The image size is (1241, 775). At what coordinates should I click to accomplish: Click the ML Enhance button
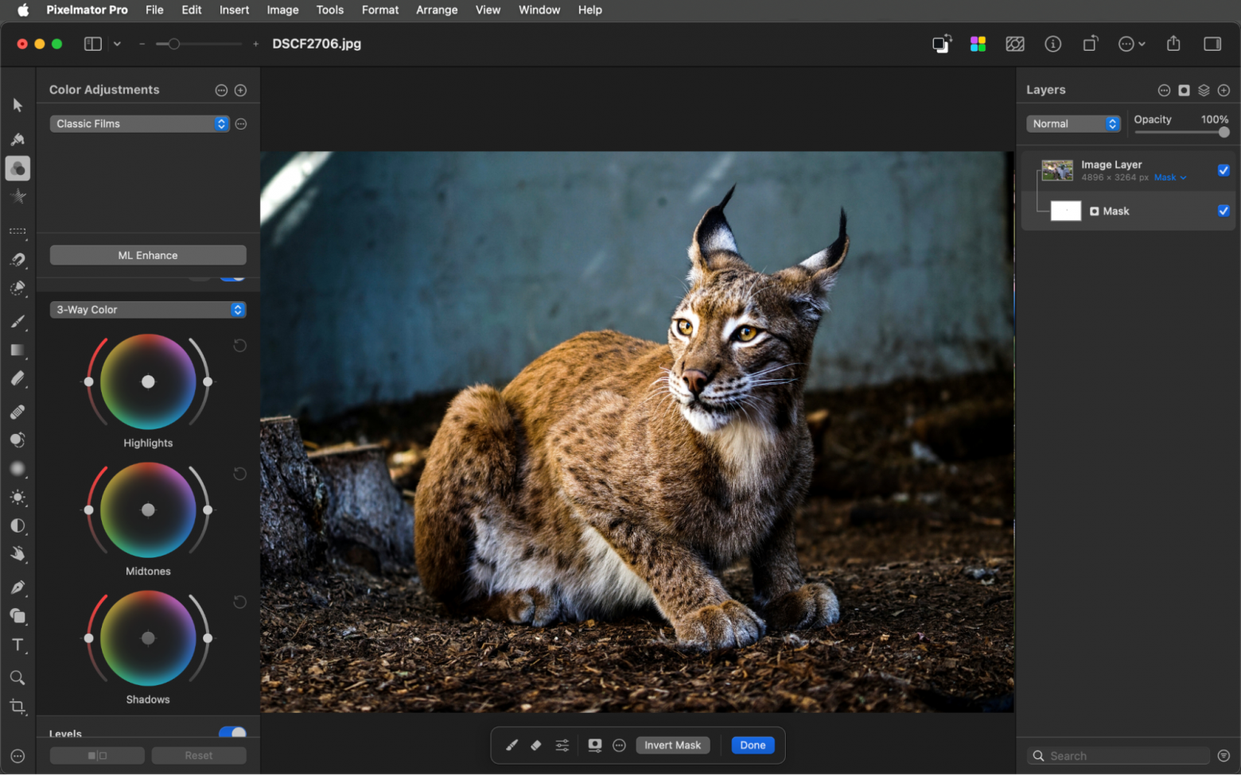(x=147, y=254)
